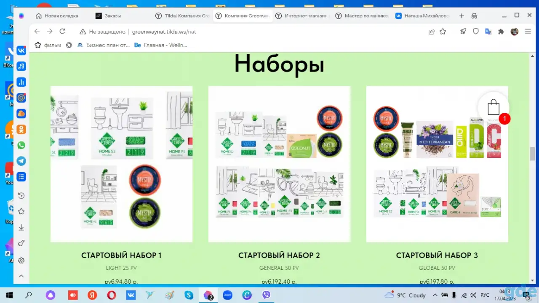This screenshot has height=303, width=539.
Task: Show hidden system tray icons
Action: point(435,295)
